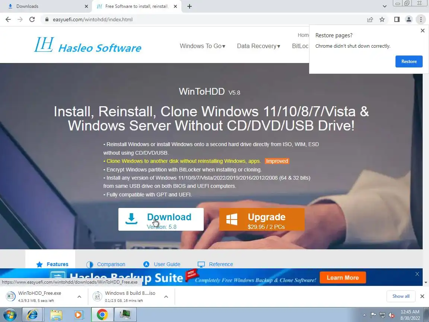The width and height of the screenshot is (429, 322).
Task: Click the Download Version 5.8 button
Action: tap(161, 219)
